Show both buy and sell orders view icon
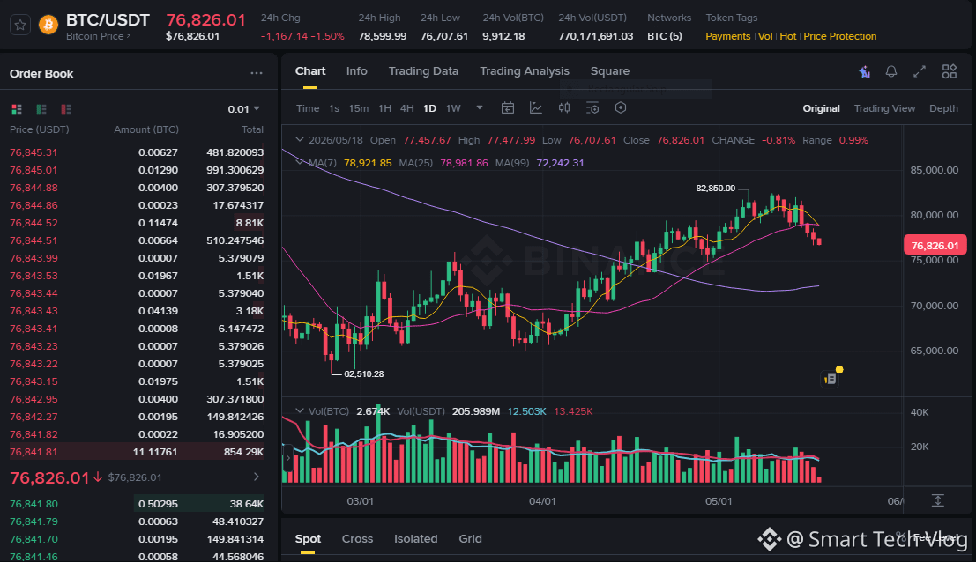The height and width of the screenshot is (562, 976). coord(17,109)
